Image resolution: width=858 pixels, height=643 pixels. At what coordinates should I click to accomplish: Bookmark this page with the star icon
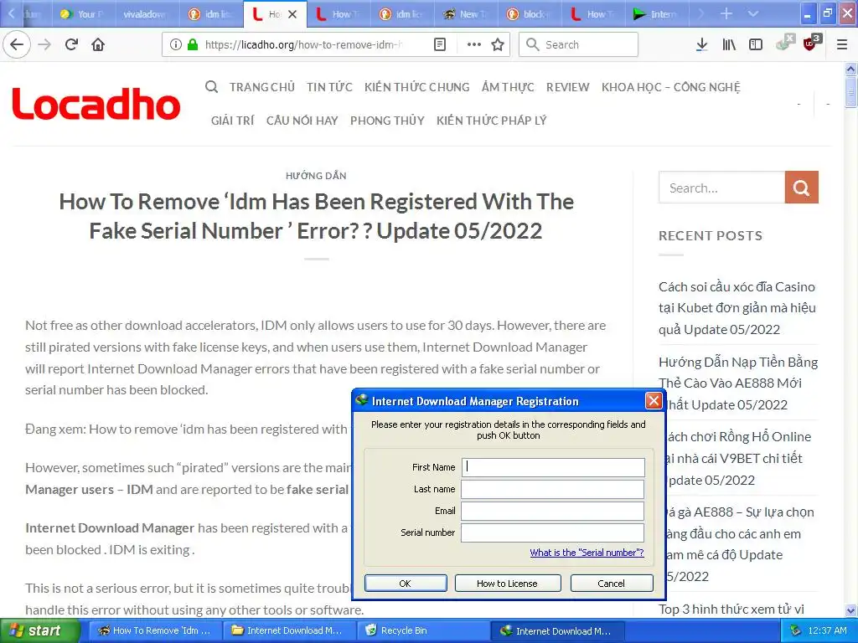(x=498, y=44)
